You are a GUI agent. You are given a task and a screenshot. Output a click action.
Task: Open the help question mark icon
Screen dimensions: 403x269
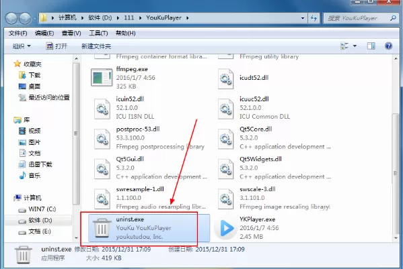(x=388, y=46)
